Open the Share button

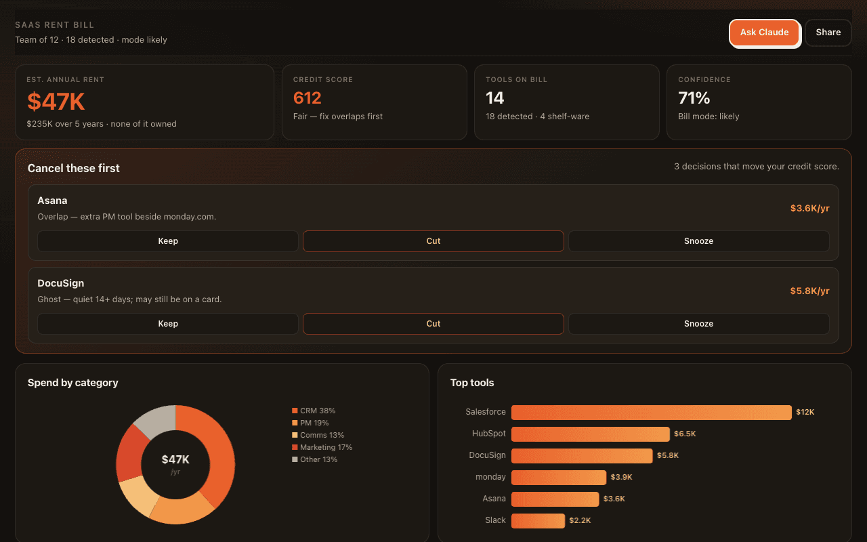828,33
